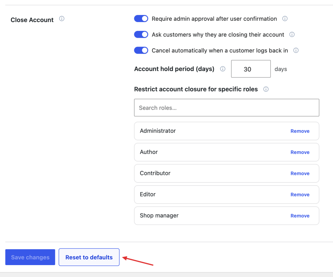Image resolution: width=333 pixels, height=277 pixels.
Task: Click the Account hold period (days) label
Action: [174, 69]
